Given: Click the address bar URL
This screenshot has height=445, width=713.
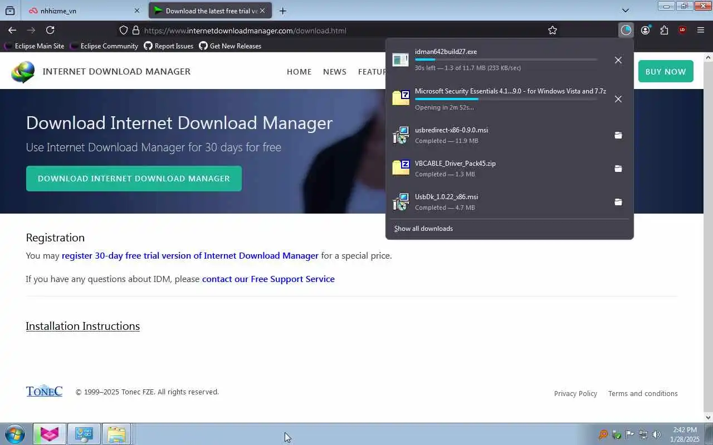Looking at the screenshot, I should [x=245, y=31].
